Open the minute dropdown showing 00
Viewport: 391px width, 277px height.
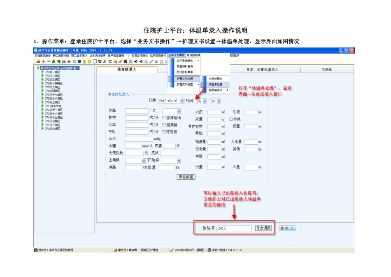point(219,101)
